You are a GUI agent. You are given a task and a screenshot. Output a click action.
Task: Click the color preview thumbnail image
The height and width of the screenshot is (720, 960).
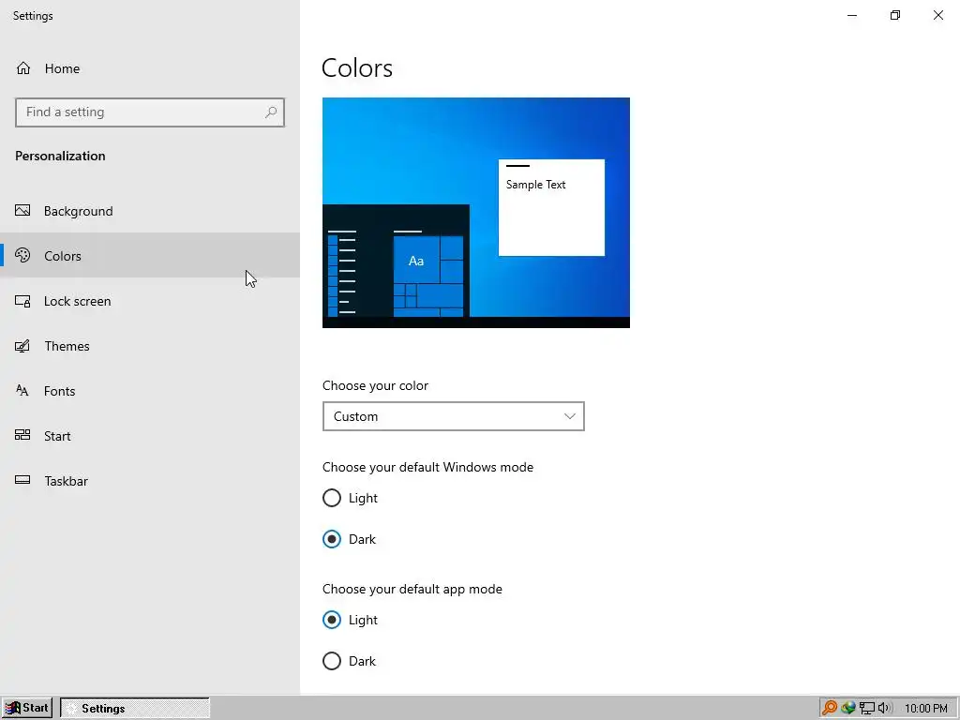pos(475,213)
